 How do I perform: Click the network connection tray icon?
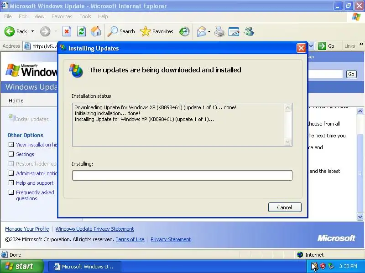pyautogui.click(x=331, y=266)
